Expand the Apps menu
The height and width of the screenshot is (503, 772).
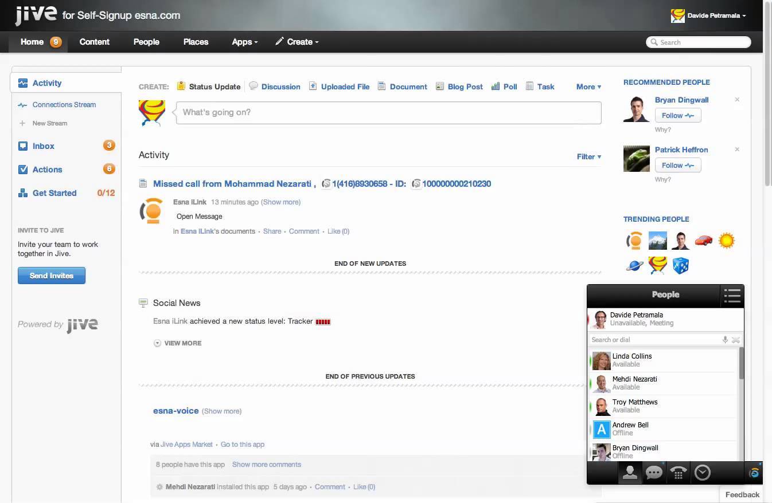pos(245,42)
